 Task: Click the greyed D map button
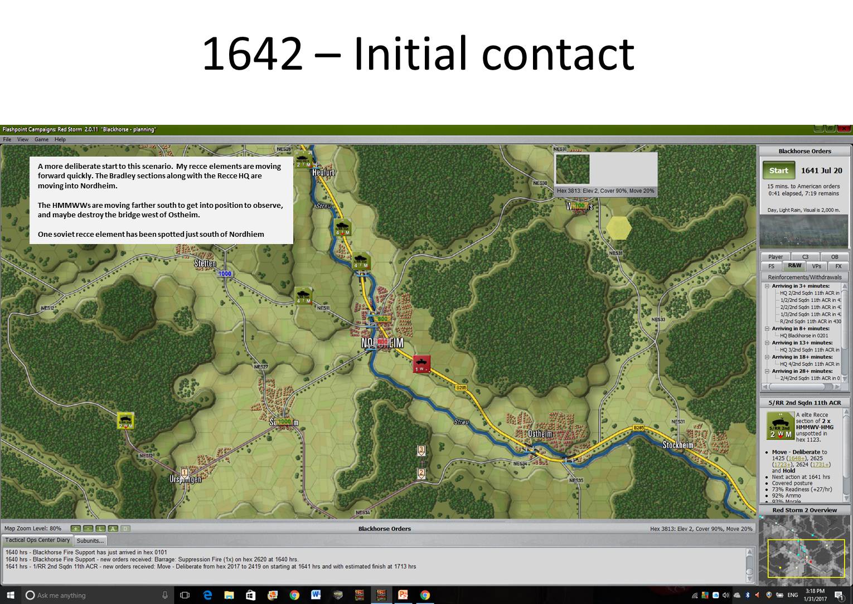(x=125, y=528)
